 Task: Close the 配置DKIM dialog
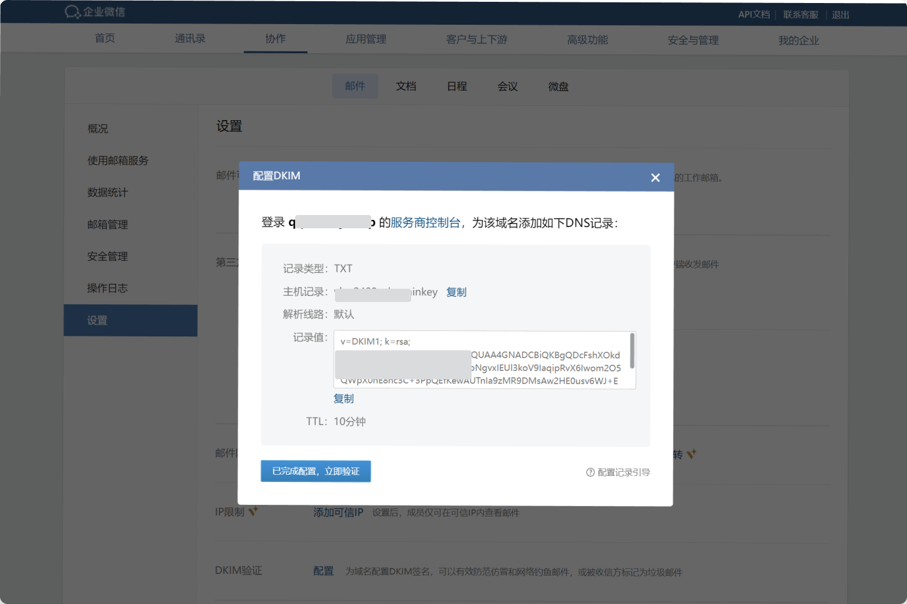tap(655, 177)
